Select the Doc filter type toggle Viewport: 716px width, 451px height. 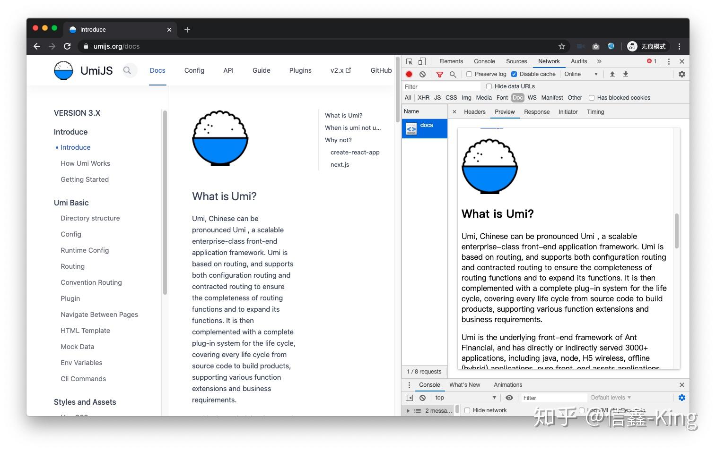518,98
